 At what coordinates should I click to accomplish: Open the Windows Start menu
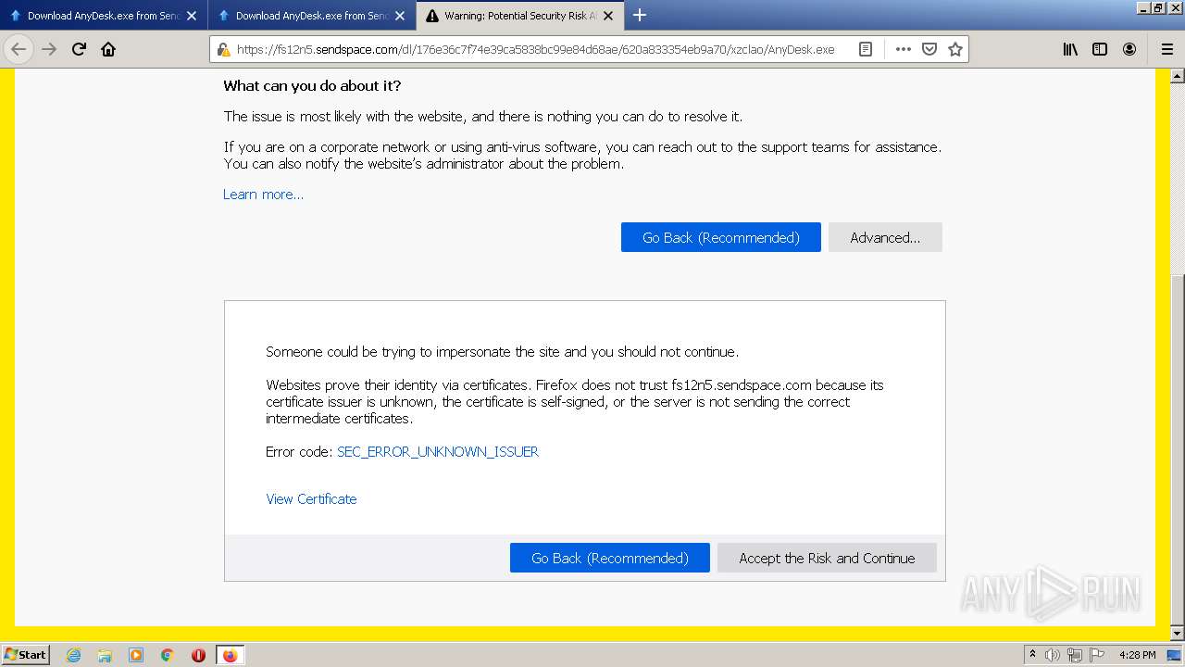pyautogui.click(x=25, y=655)
